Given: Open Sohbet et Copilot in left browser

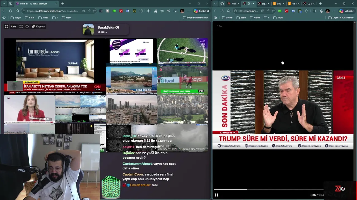Looking at the screenshot, I should [x=201, y=11].
